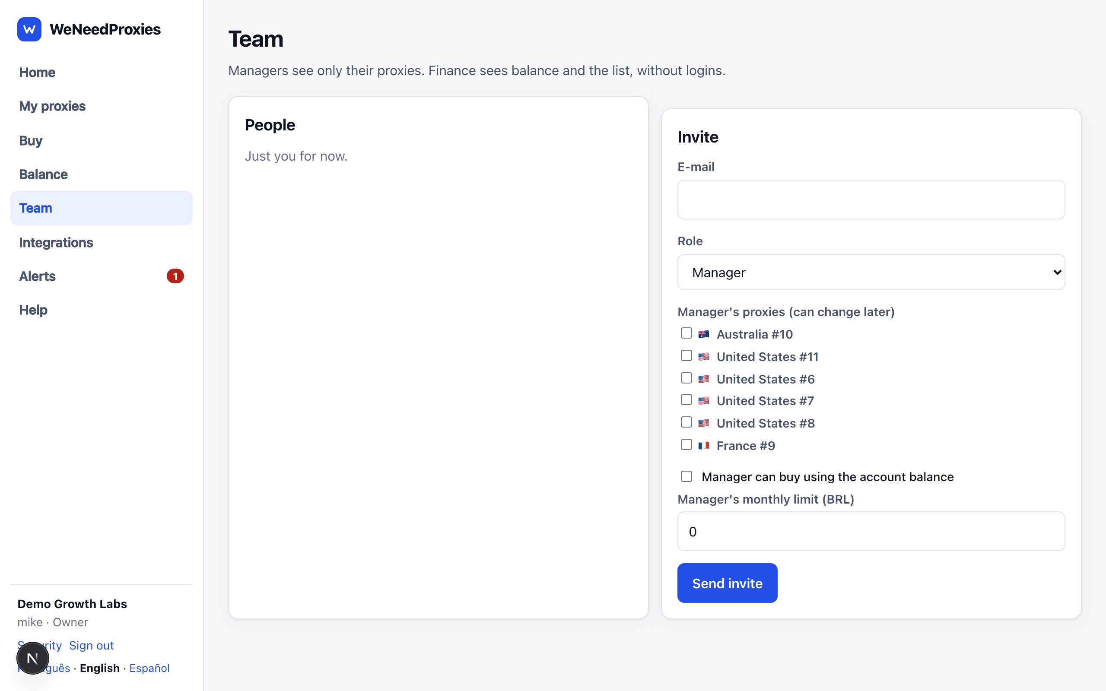Check the Australia #10 proxy box

(686, 333)
